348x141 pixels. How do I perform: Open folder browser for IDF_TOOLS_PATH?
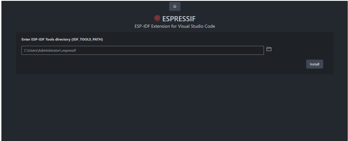point(269,49)
